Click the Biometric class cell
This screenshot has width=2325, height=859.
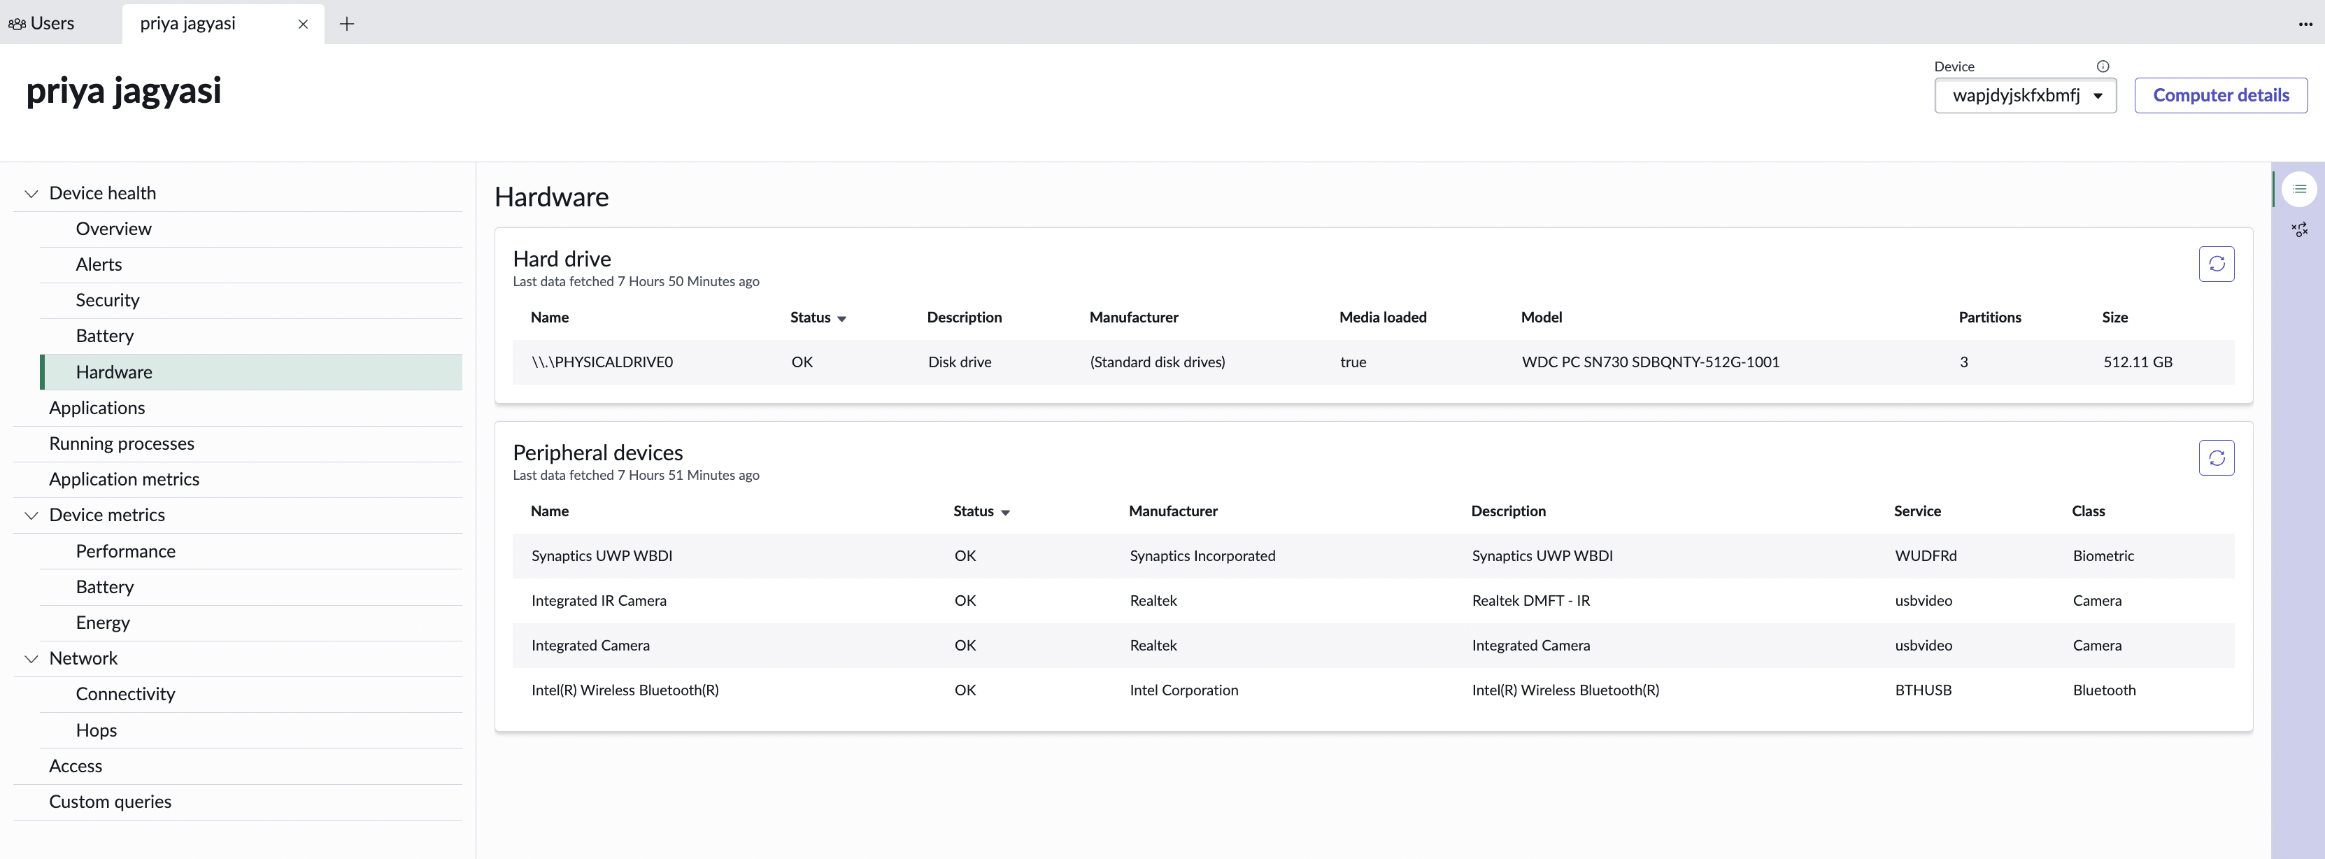(x=2103, y=556)
